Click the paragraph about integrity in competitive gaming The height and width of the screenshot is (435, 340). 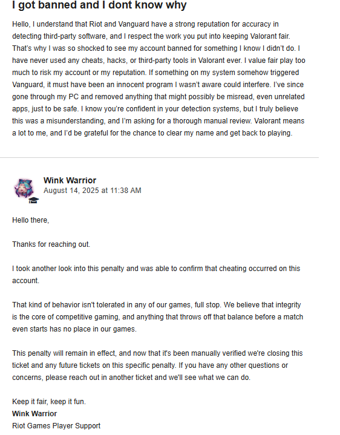click(157, 317)
